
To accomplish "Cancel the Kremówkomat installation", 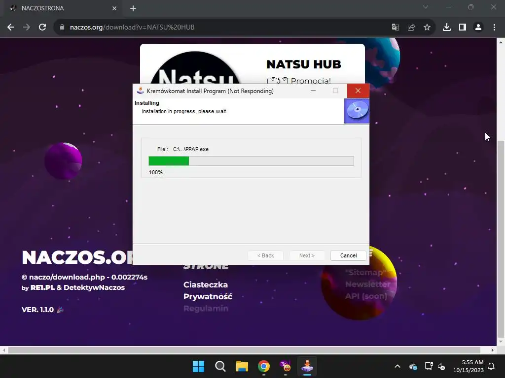I will coord(348,255).
